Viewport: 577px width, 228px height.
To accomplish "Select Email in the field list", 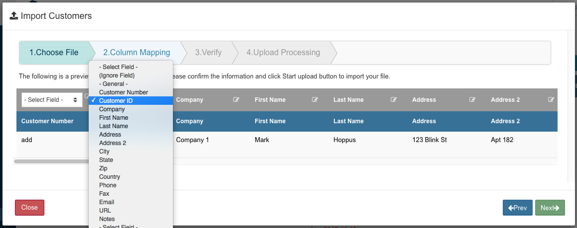I will (x=107, y=202).
